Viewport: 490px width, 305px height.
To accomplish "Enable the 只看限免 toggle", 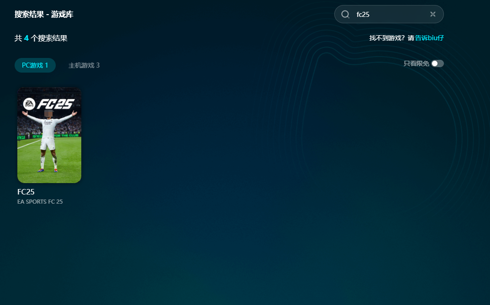I will 437,63.
